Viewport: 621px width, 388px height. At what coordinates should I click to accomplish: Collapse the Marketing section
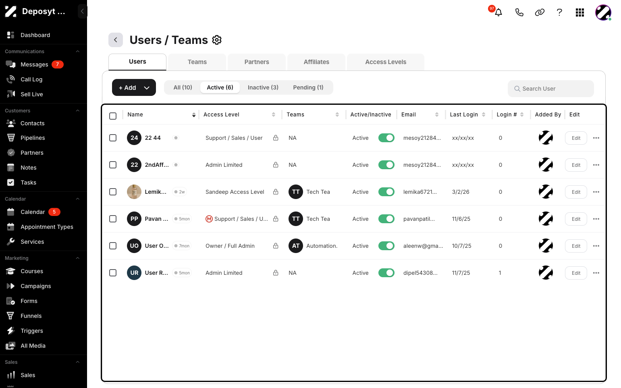tap(77, 258)
